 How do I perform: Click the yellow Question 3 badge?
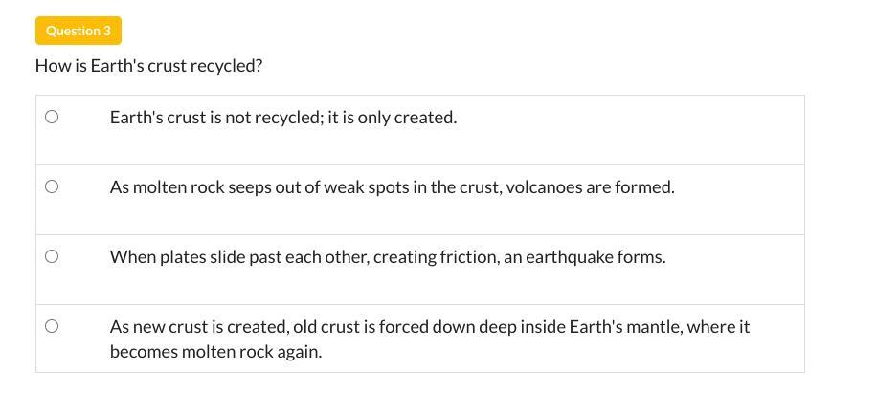tap(79, 31)
